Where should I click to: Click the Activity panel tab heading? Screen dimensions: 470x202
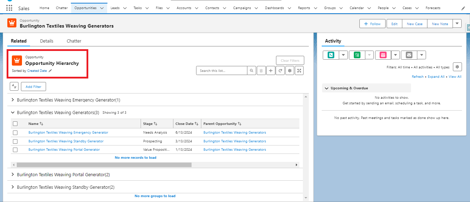(x=333, y=41)
